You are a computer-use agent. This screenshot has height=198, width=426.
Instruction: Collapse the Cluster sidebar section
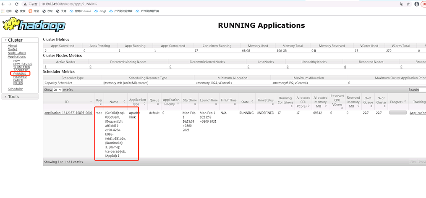pos(20,40)
